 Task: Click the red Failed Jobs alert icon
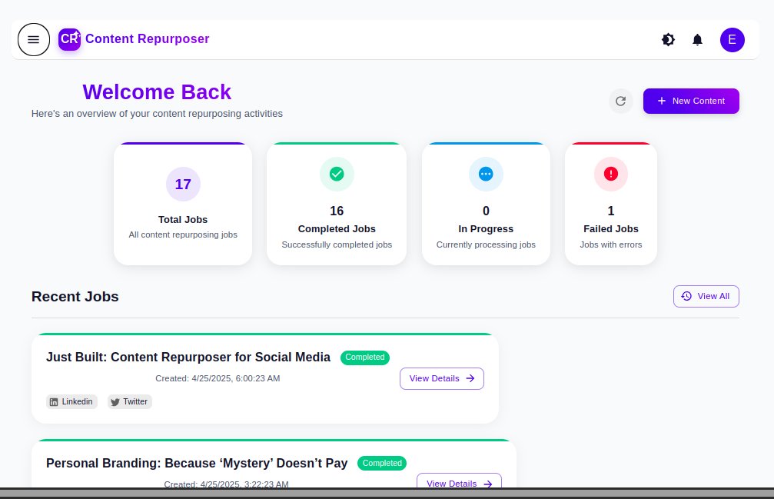point(611,174)
